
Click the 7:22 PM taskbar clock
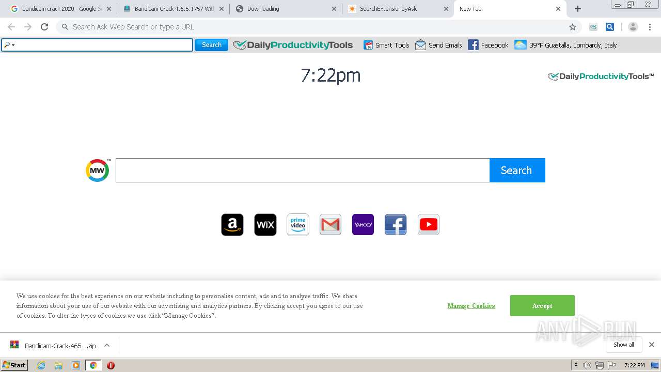(634, 365)
